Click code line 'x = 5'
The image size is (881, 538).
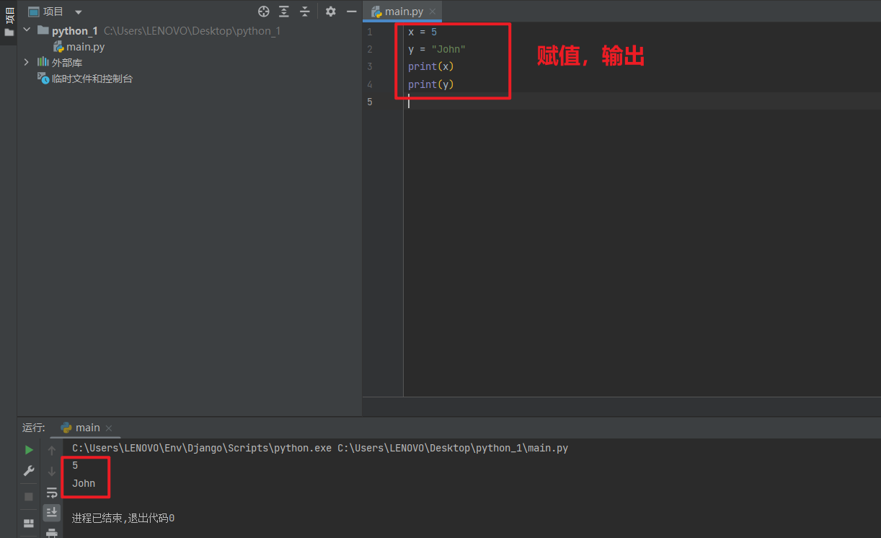click(422, 32)
